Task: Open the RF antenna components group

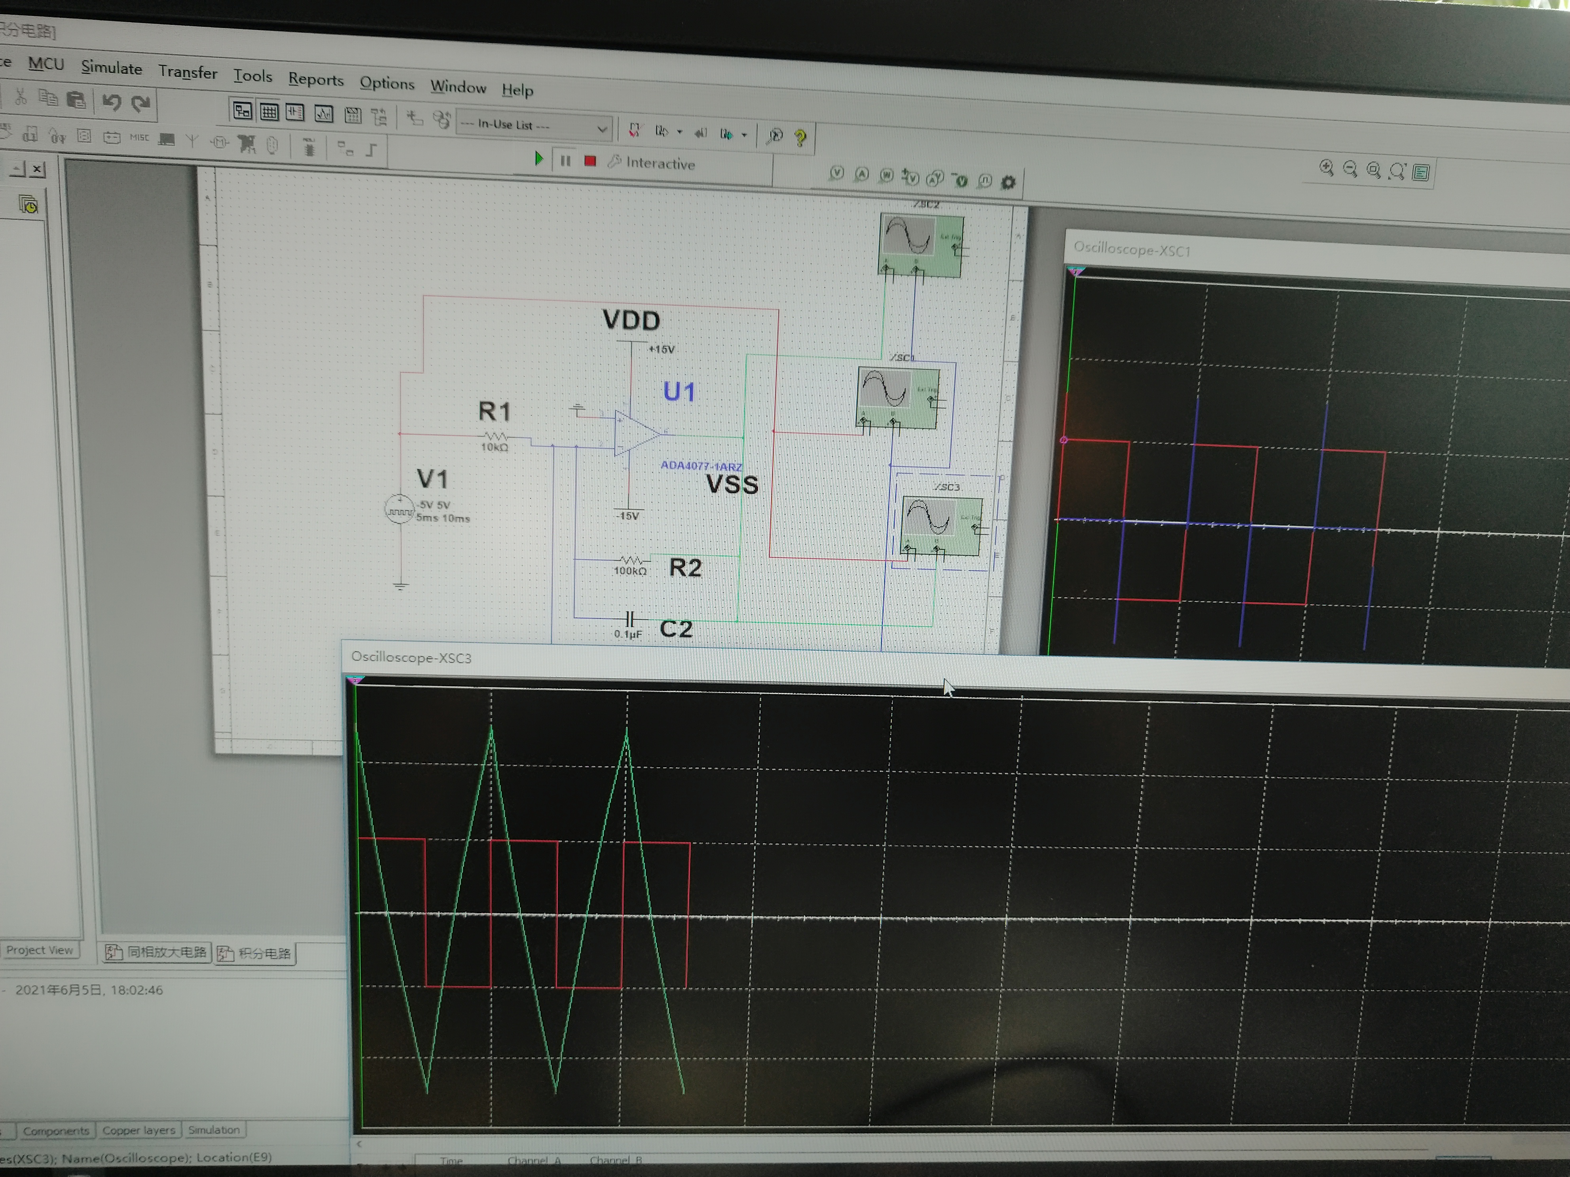Action: (192, 140)
